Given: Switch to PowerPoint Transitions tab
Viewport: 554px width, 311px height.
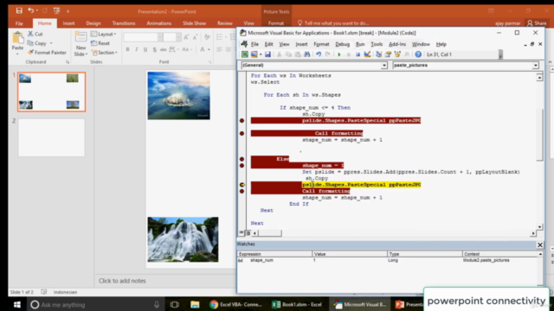Looking at the screenshot, I should click(124, 23).
